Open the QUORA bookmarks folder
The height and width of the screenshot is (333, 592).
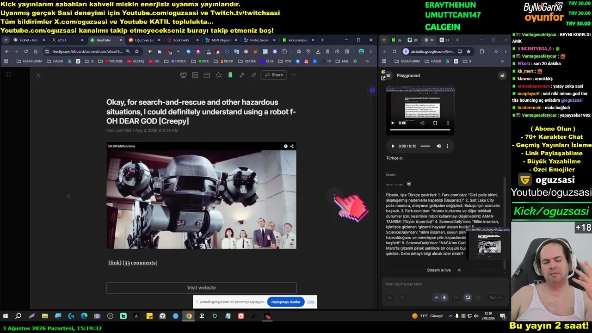(247, 61)
